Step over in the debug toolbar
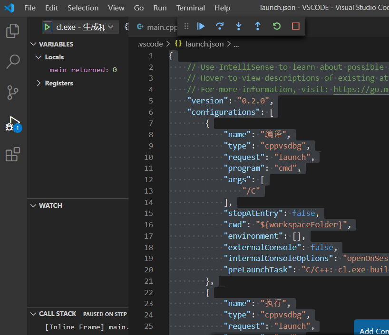 220,26
